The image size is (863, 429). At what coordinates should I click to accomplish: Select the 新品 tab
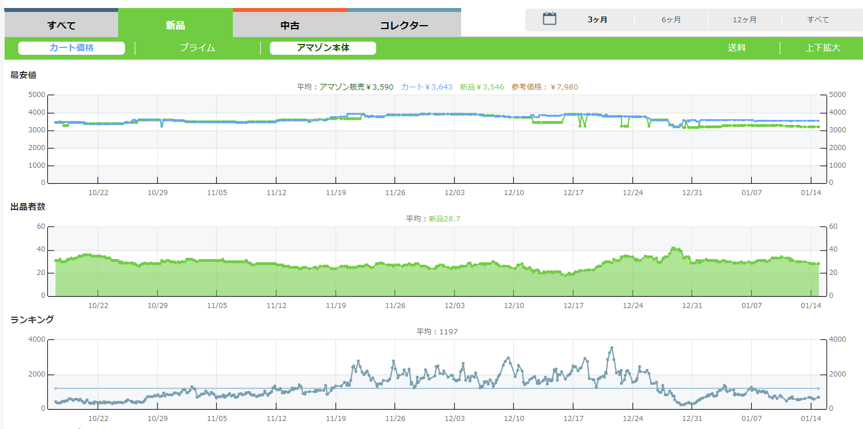pyautogui.click(x=175, y=26)
